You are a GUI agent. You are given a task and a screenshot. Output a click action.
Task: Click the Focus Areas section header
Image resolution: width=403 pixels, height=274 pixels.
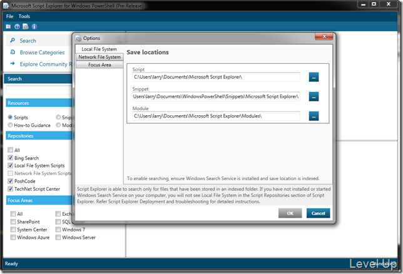pyautogui.click(x=39, y=200)
